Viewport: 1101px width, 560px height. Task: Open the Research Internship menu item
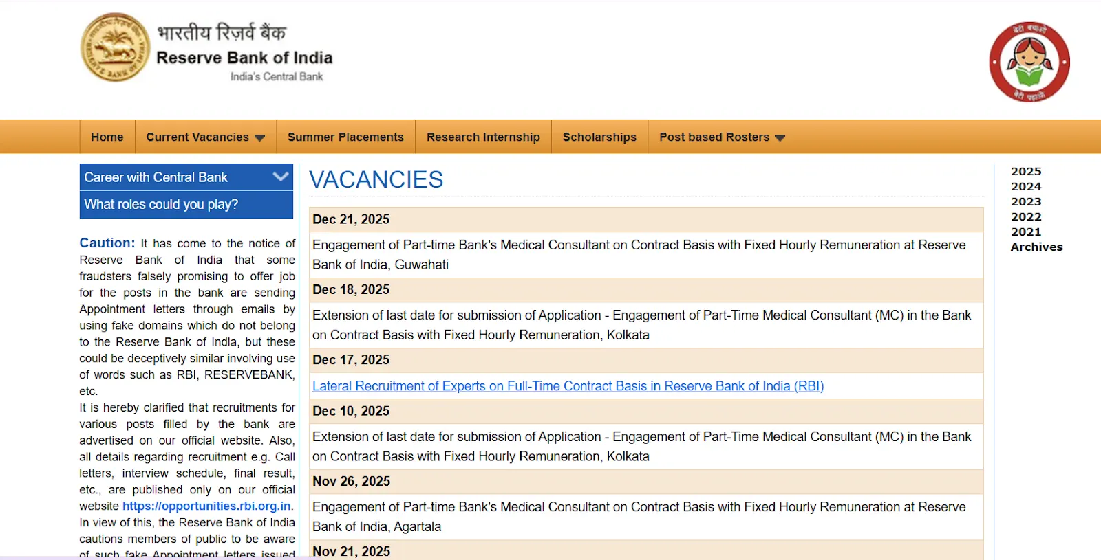483,137
